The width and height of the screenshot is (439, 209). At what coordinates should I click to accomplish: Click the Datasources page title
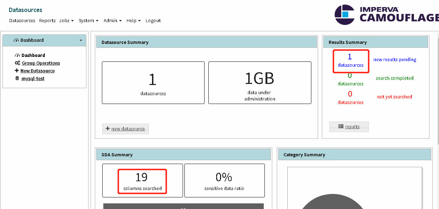25,10
